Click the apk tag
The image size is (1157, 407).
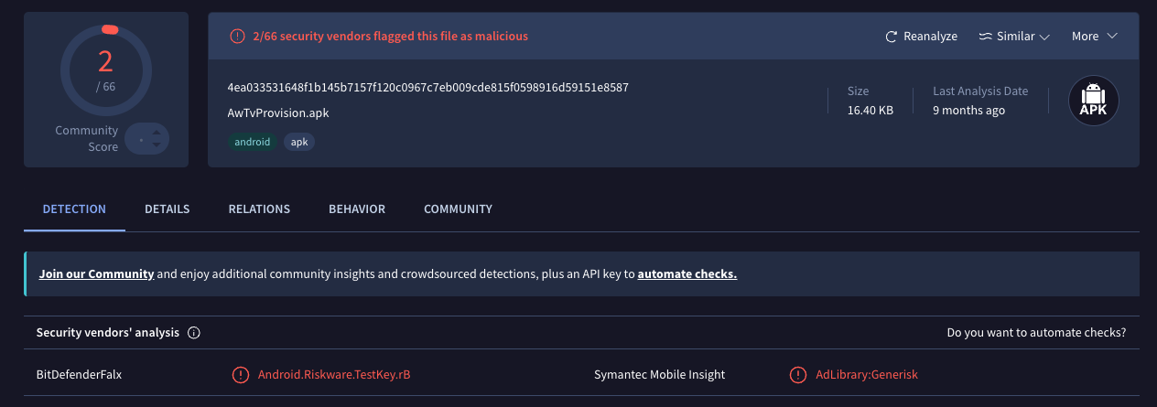(299, 142)
